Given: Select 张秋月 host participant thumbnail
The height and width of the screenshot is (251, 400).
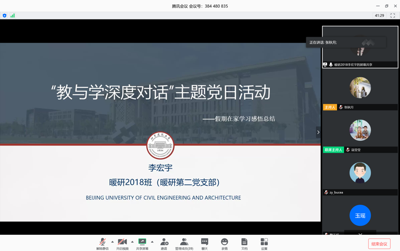Looking at the screenshot, I should (x=360, y=88).
